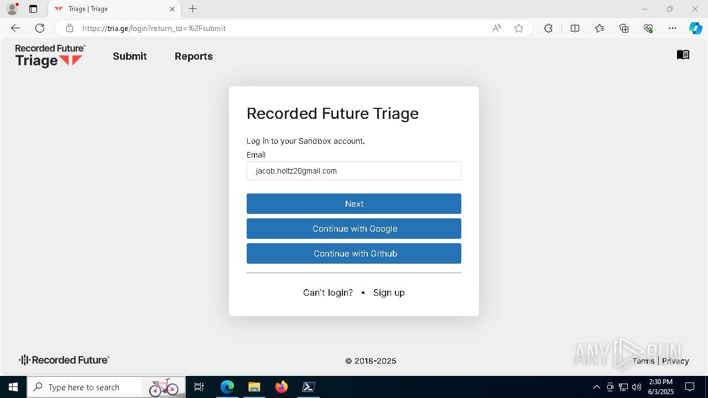The height and width of the screenshot is (398, 708).
Task: Open the Submit navigation item
Action: coord(130,56)
